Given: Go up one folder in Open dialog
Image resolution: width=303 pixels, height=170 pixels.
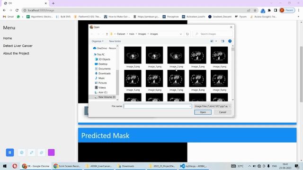Looking at the screenshot, I should tap(107, 34).
